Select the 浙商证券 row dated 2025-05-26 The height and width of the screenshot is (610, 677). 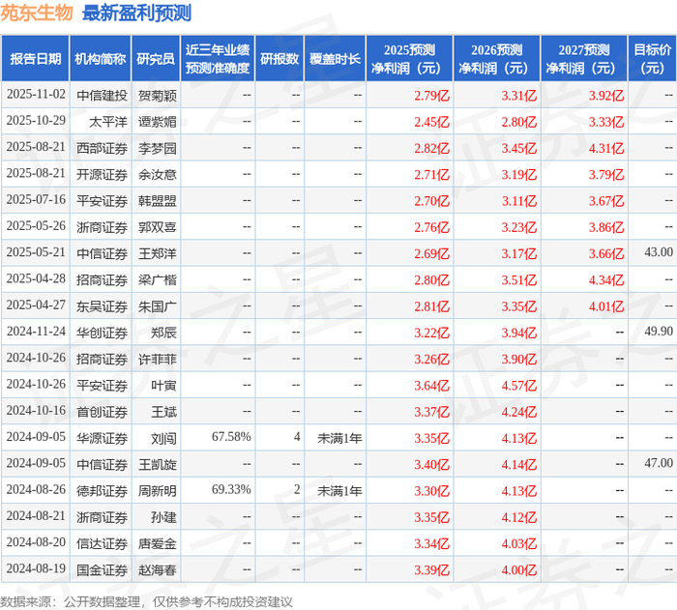(338, 226)
